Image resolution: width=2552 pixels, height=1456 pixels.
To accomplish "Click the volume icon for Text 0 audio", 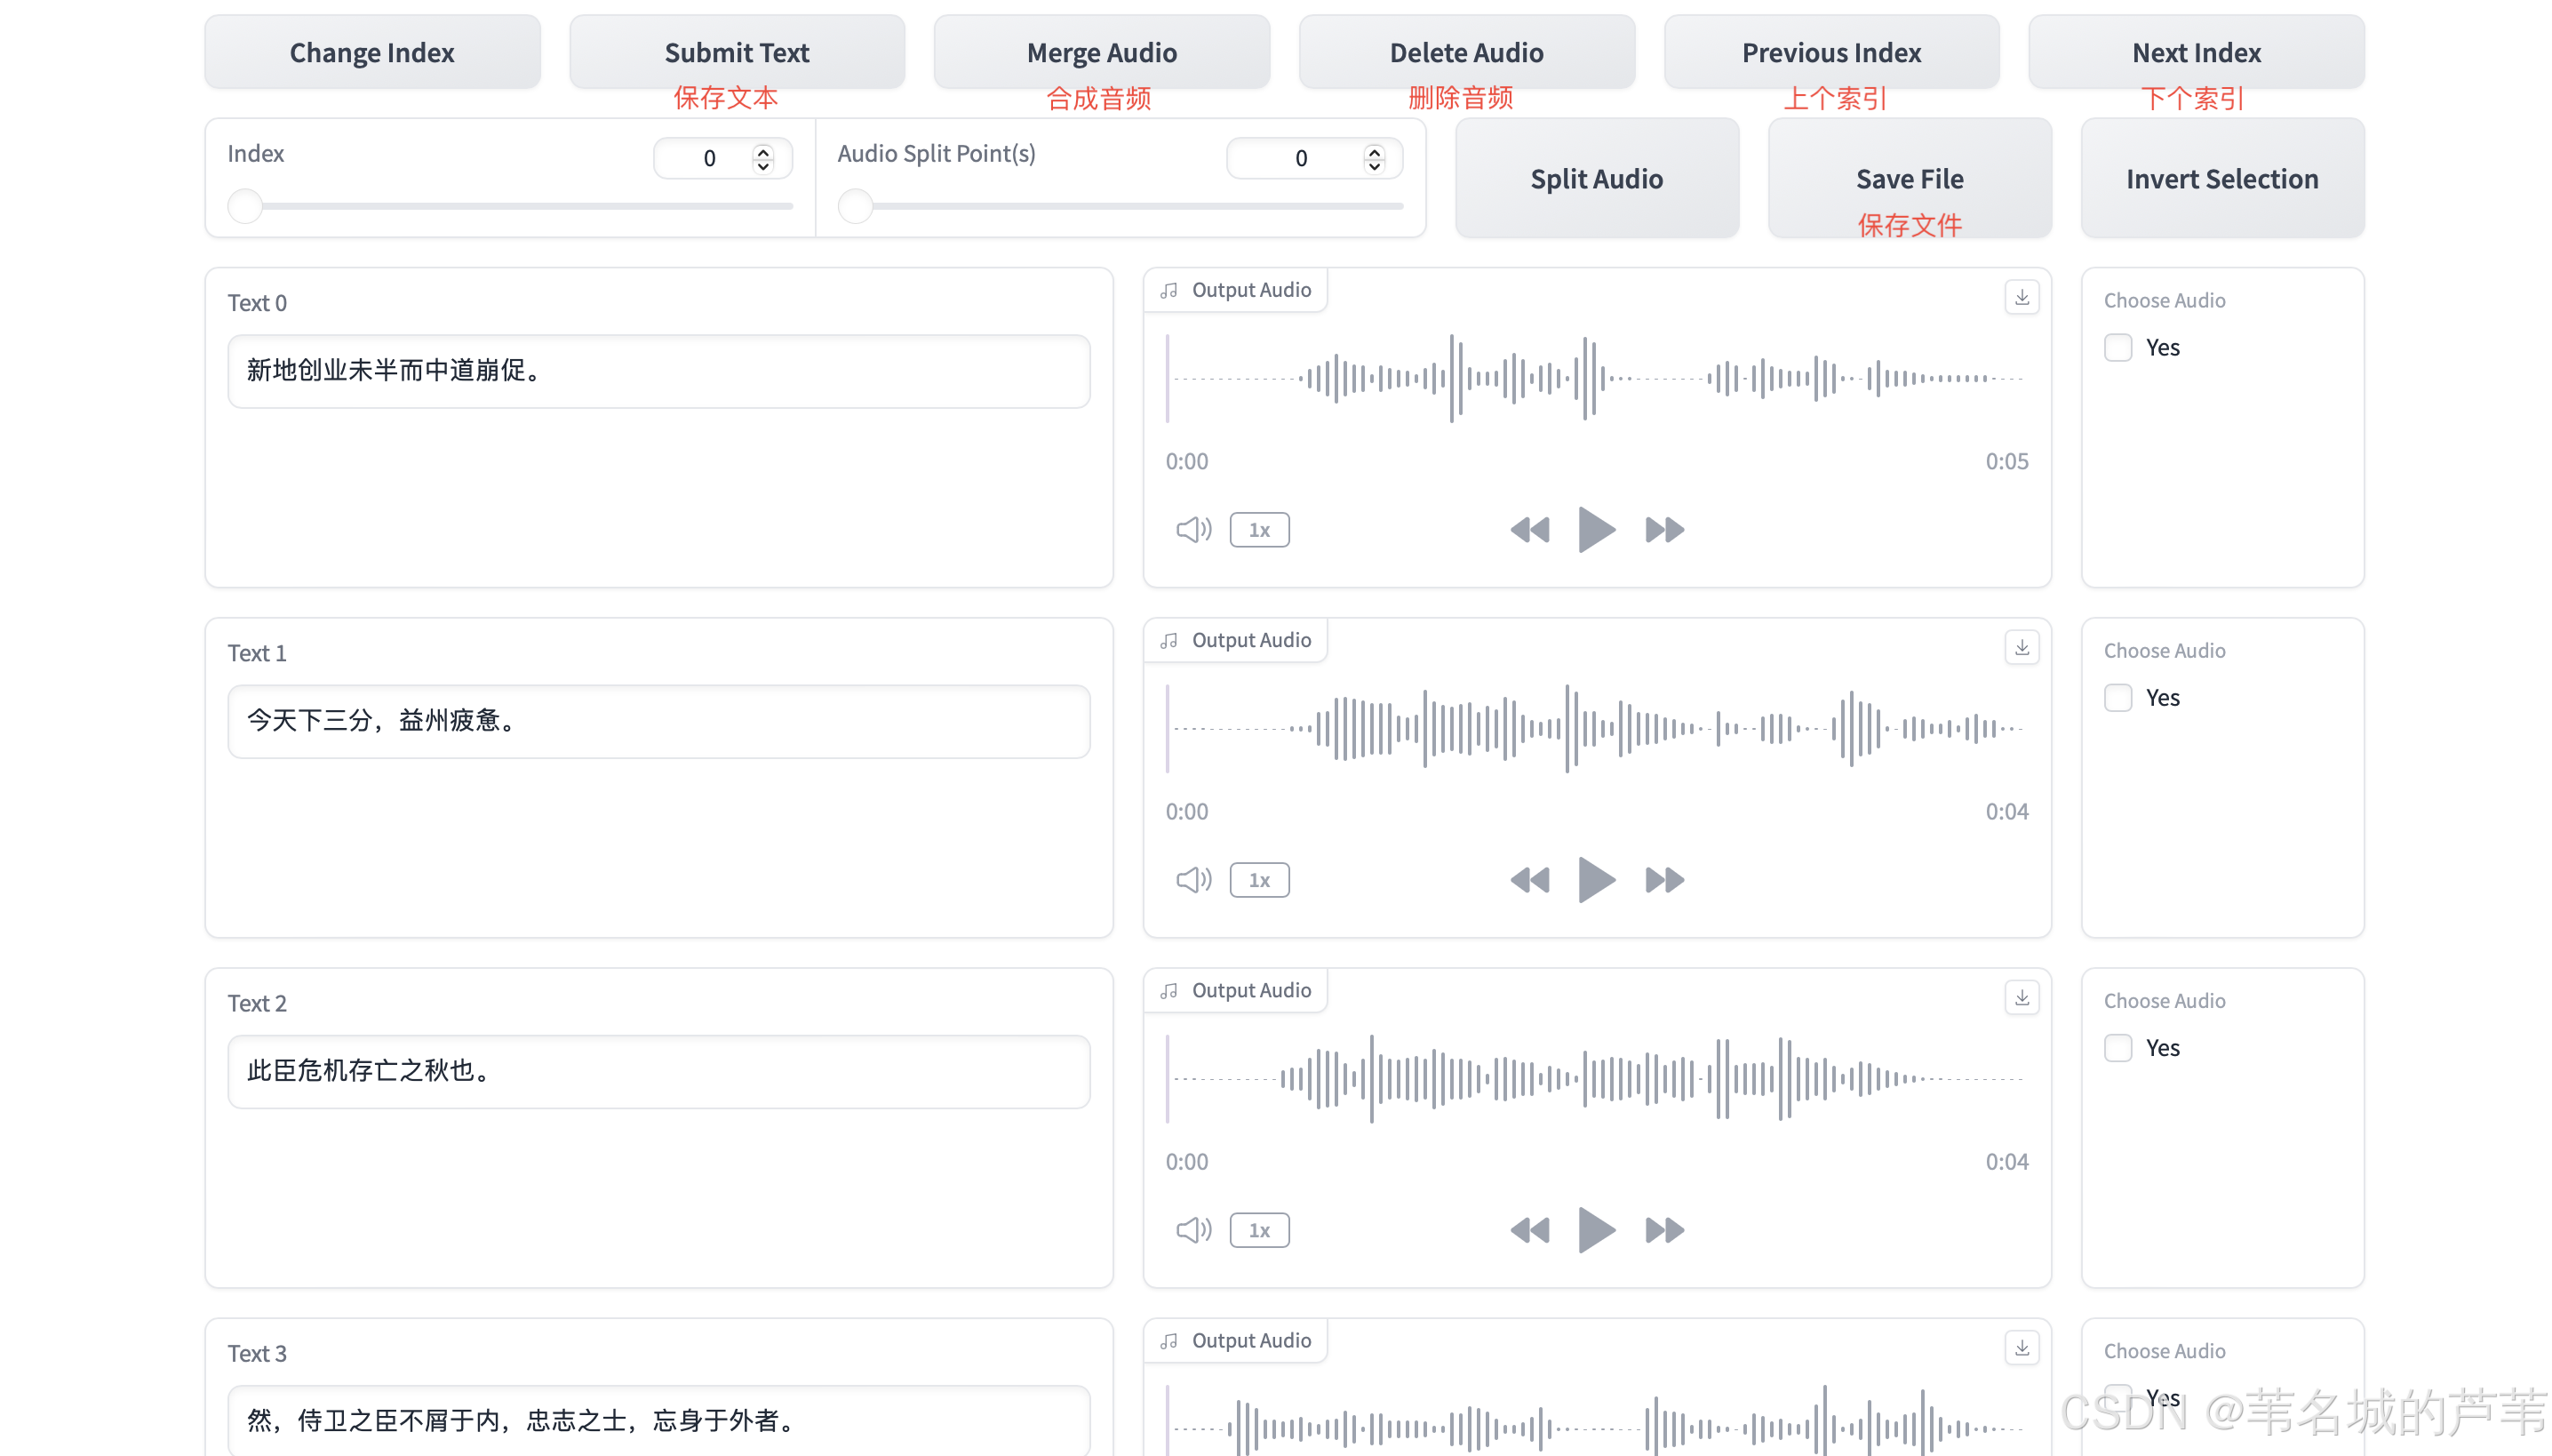I will [1192, 529].
